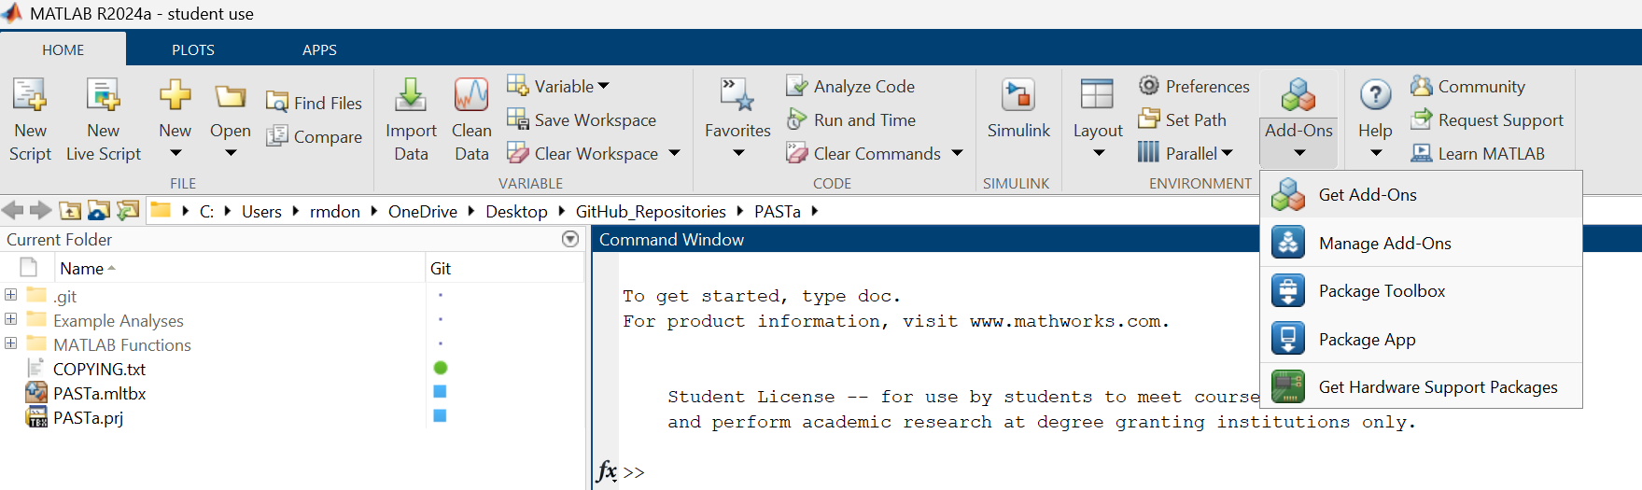
Task: Click the Open folder icon
Action: coord(230,96)
